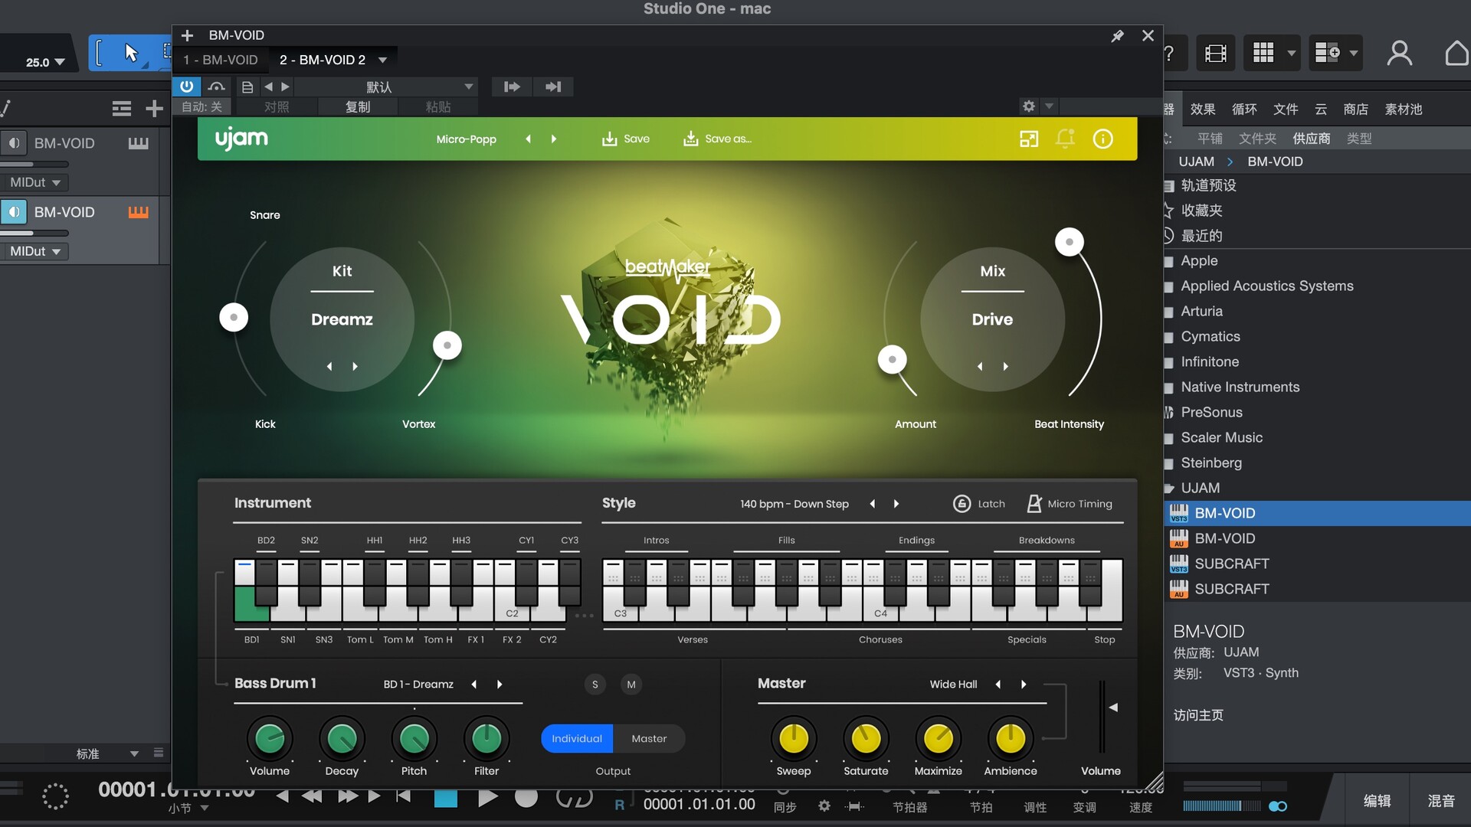Click the Bass Drum Volume knob
Viewport: 1471px width, 827px height.
270,738
